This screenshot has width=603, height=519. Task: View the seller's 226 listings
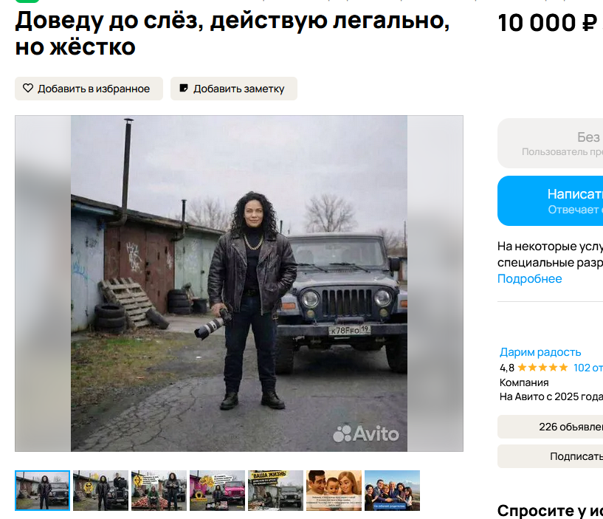point(550,427)
